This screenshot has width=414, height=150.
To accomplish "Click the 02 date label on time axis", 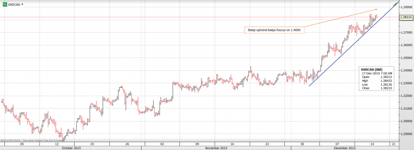I will (162, 144).
